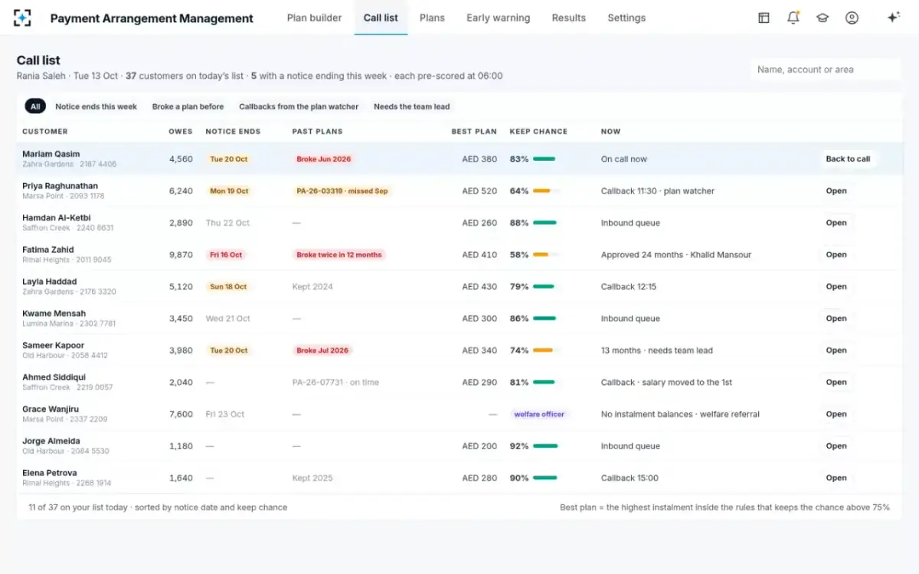The image size is (919, 574).
Task: Select customer name Mariam Qasim
Action: (51, 154)
